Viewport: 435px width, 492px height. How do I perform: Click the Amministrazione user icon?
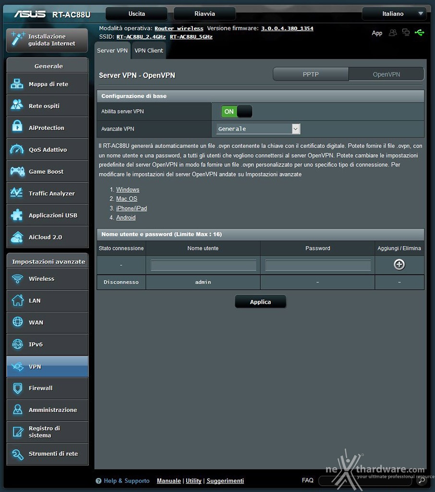pos(18,409)
